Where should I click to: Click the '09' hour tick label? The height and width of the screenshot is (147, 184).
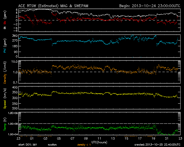(x=86, y=138)
